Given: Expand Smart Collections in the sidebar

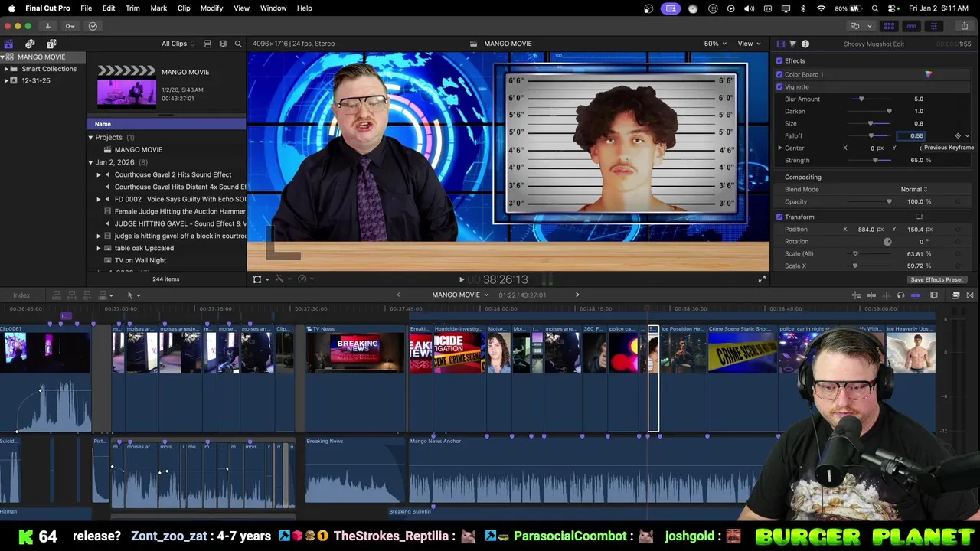Looking at the screenshot, I should click(6, 69).
